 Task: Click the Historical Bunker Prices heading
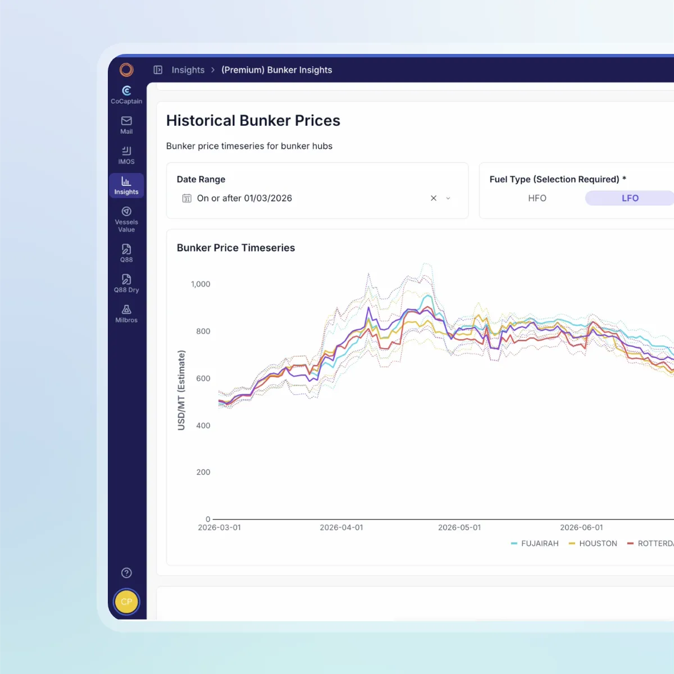(253, 121)
